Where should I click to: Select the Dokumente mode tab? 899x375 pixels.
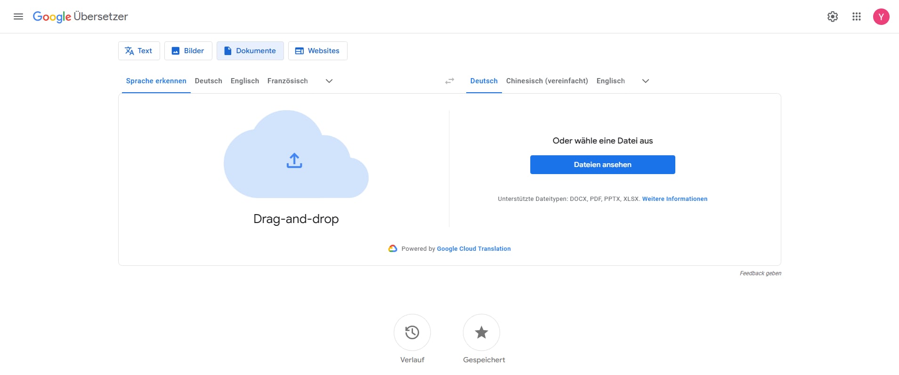250,51
